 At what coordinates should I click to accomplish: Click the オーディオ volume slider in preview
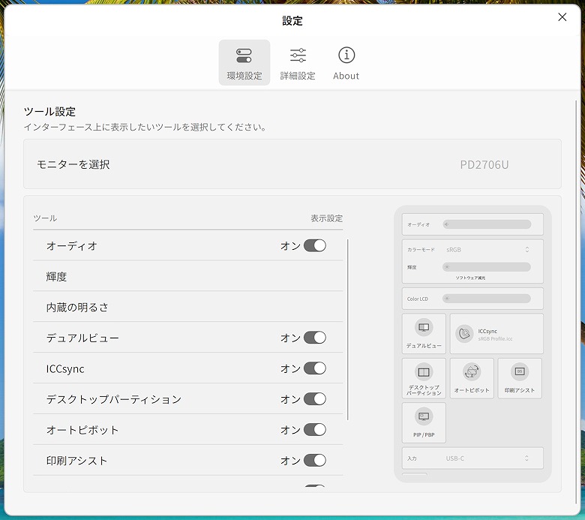pos(487,224)
